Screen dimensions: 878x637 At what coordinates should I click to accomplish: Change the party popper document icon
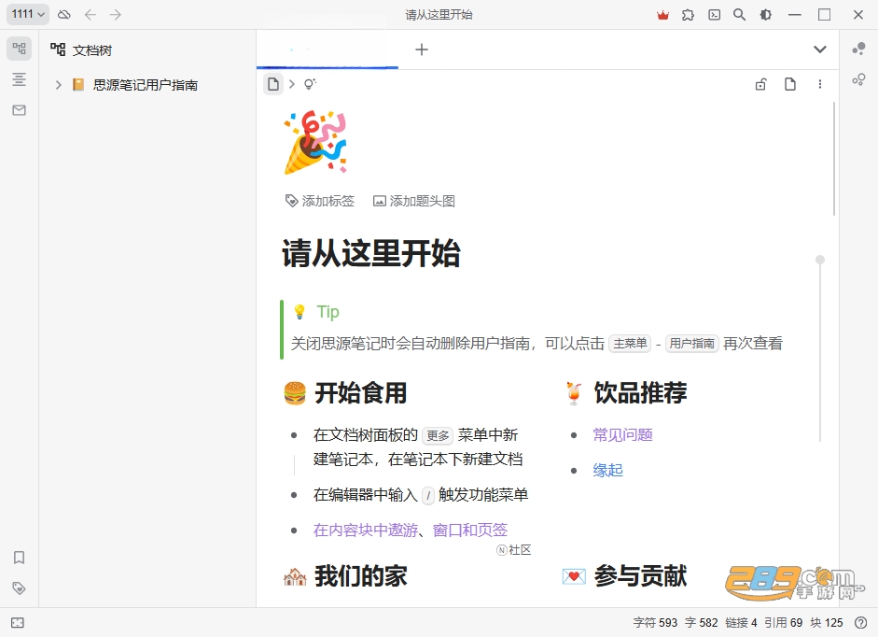coord(315,142)
